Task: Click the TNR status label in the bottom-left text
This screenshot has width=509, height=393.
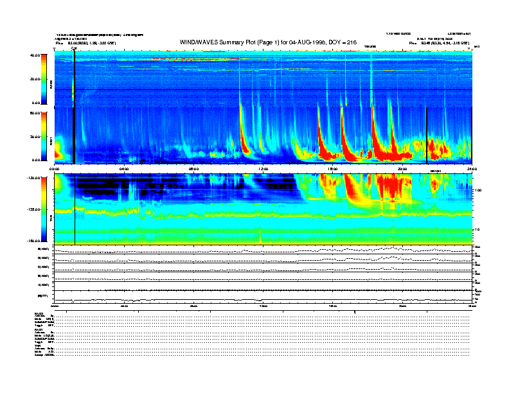Action: (x=37, y=345)
